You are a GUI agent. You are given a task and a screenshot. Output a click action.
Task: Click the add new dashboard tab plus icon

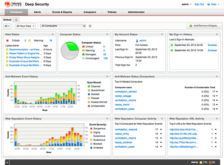coord(17,19)
